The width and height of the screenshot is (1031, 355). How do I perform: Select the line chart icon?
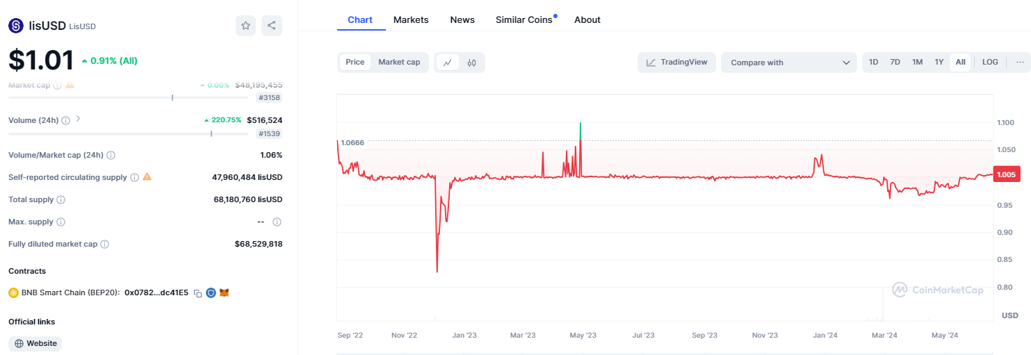[448, 63]
